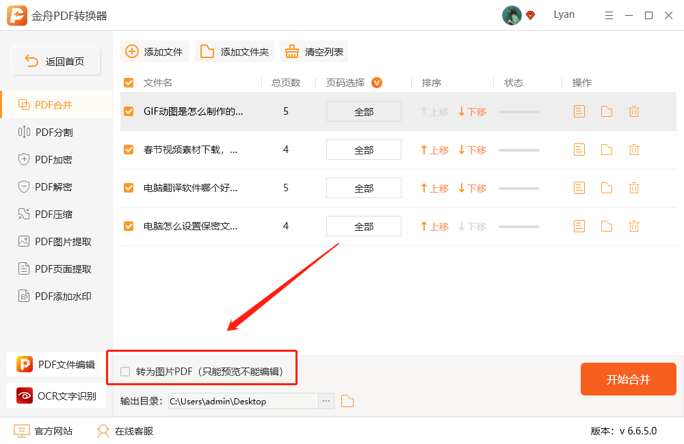Viewport: 684px width, 444px height.
Task: Visit 官方网站 from the bottom bar
Action: tap(42, 431)
